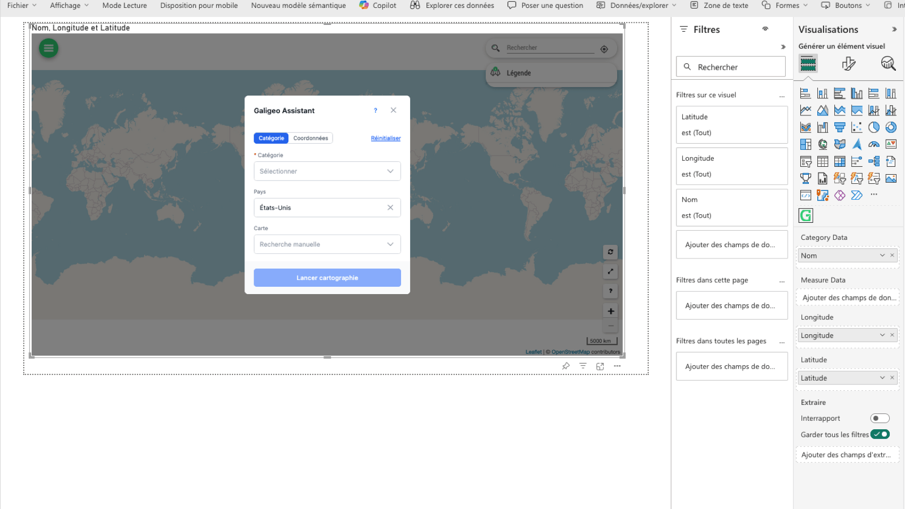The width and height of the screenshot is (905, 509).
Task: Choose the map visual with the globe icon
Action: pyautogui.click(x=822, y=144)
